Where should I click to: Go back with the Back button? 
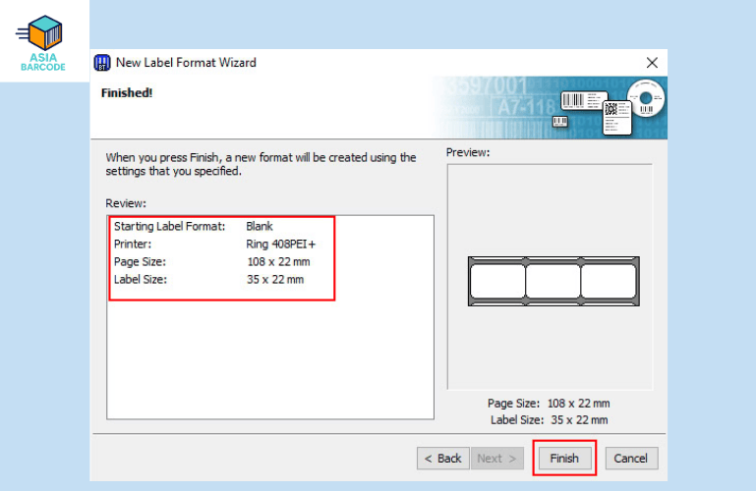(441, 458)
